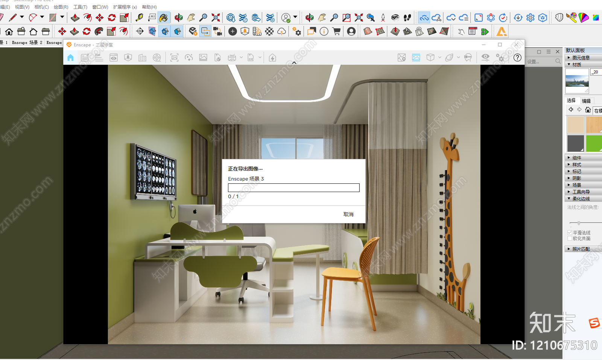Select the Push/Pull tool in top toolbar
The width and height of the screenshot is (602, 360).
point(75,17)
